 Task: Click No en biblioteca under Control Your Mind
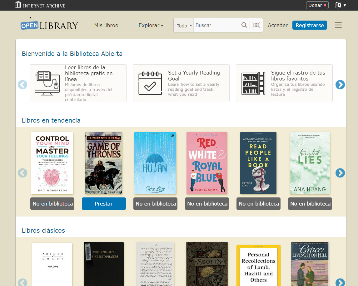[52, 203]
